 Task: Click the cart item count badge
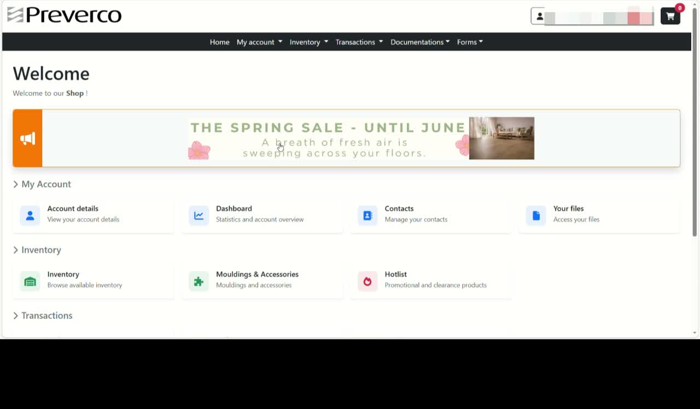[680, 8]
